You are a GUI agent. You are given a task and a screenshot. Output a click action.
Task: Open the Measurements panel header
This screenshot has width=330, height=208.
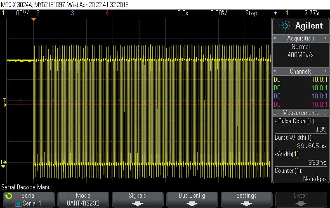tap(301, 113)
